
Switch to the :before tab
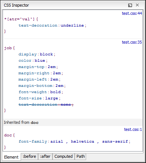tap(30, 156)
